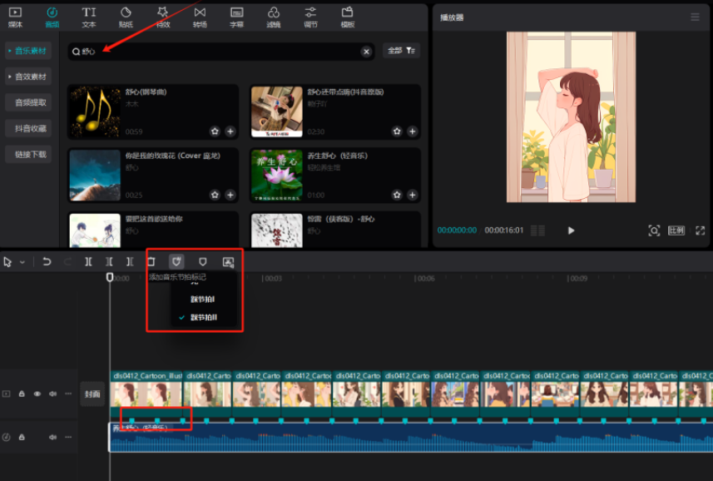Open the 调节 adjustment tab
Viewport: 713px width, 481px height.
(310, 17)
